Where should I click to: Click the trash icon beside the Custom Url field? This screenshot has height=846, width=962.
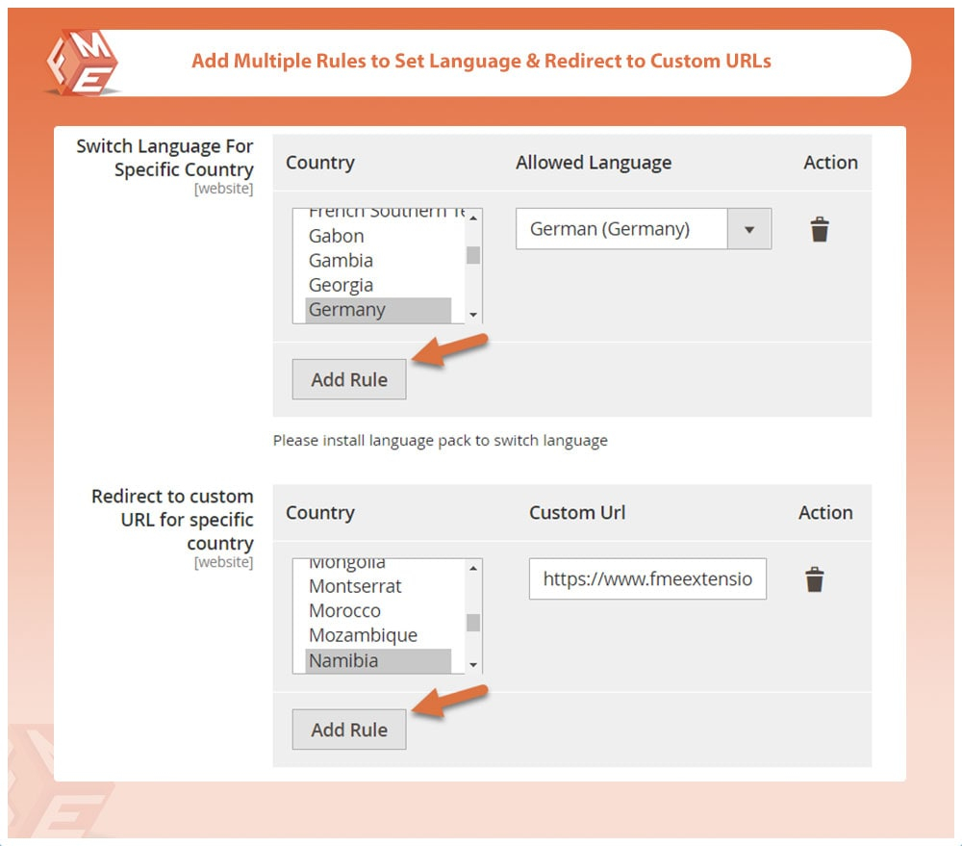815,578
